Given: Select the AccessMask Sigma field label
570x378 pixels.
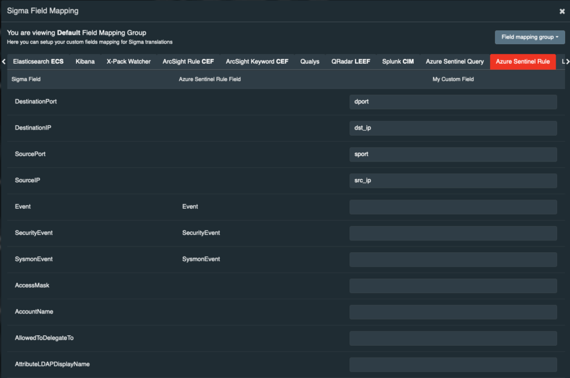Looking at the screenshot, I should coord(32,285).
